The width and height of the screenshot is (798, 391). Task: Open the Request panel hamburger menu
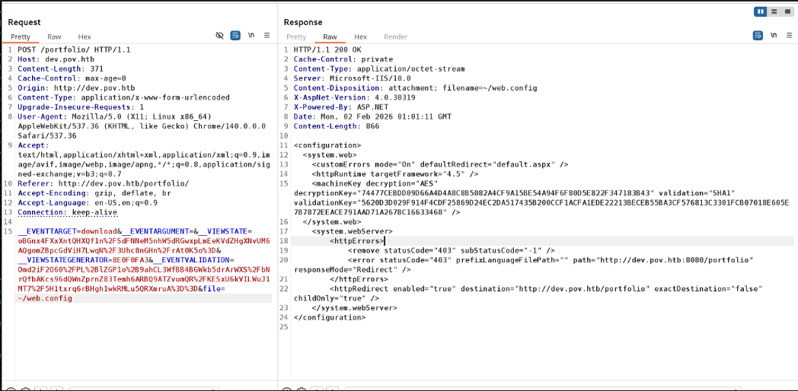coord(267,36)
